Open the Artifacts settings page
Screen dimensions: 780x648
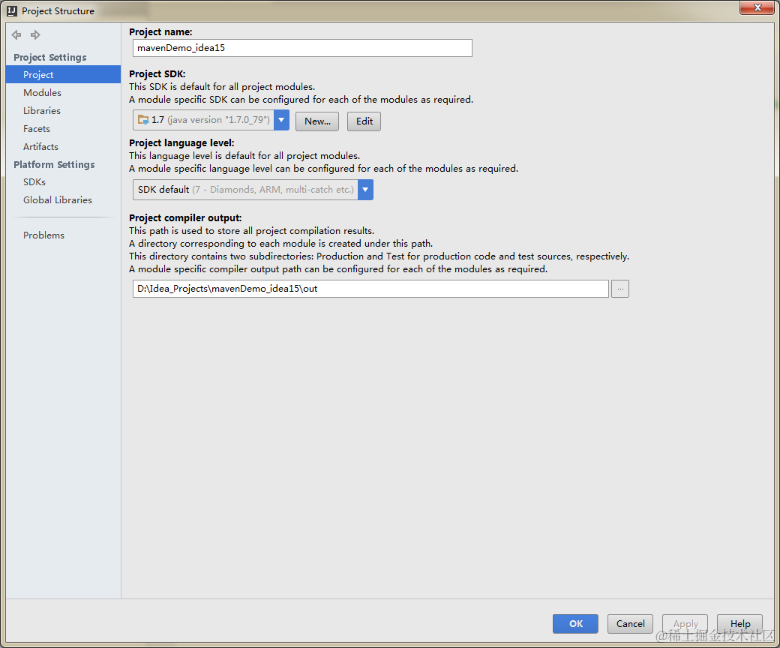click(x=40, y=147)
